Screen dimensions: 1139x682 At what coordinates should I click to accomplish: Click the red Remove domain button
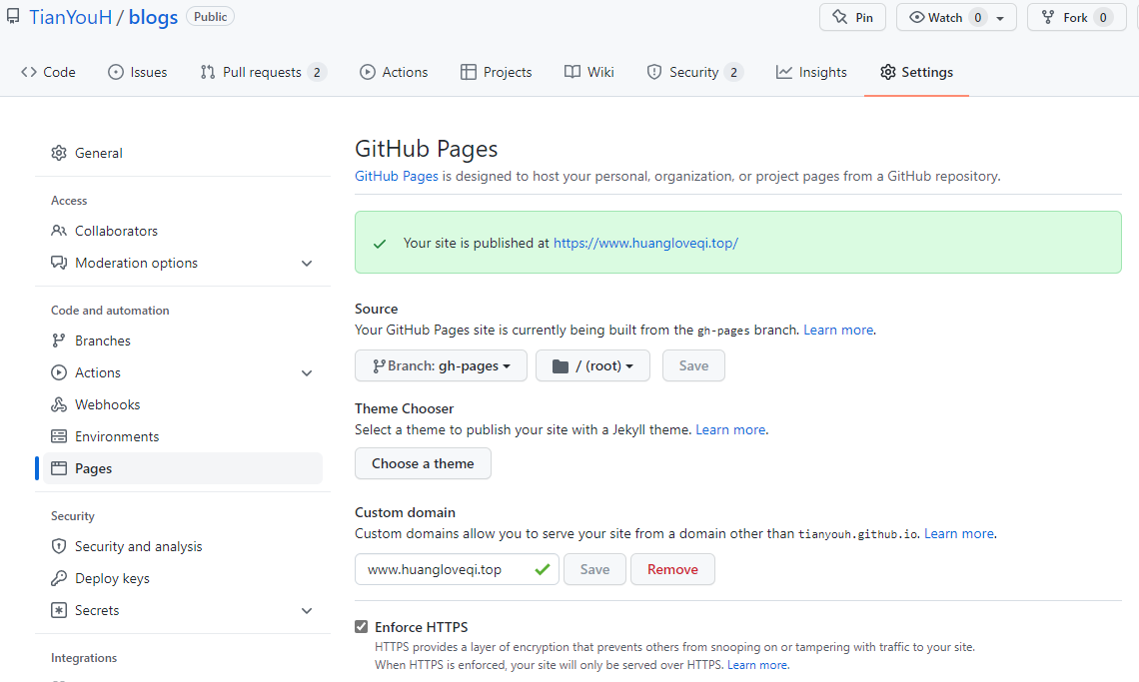[672, 569]
